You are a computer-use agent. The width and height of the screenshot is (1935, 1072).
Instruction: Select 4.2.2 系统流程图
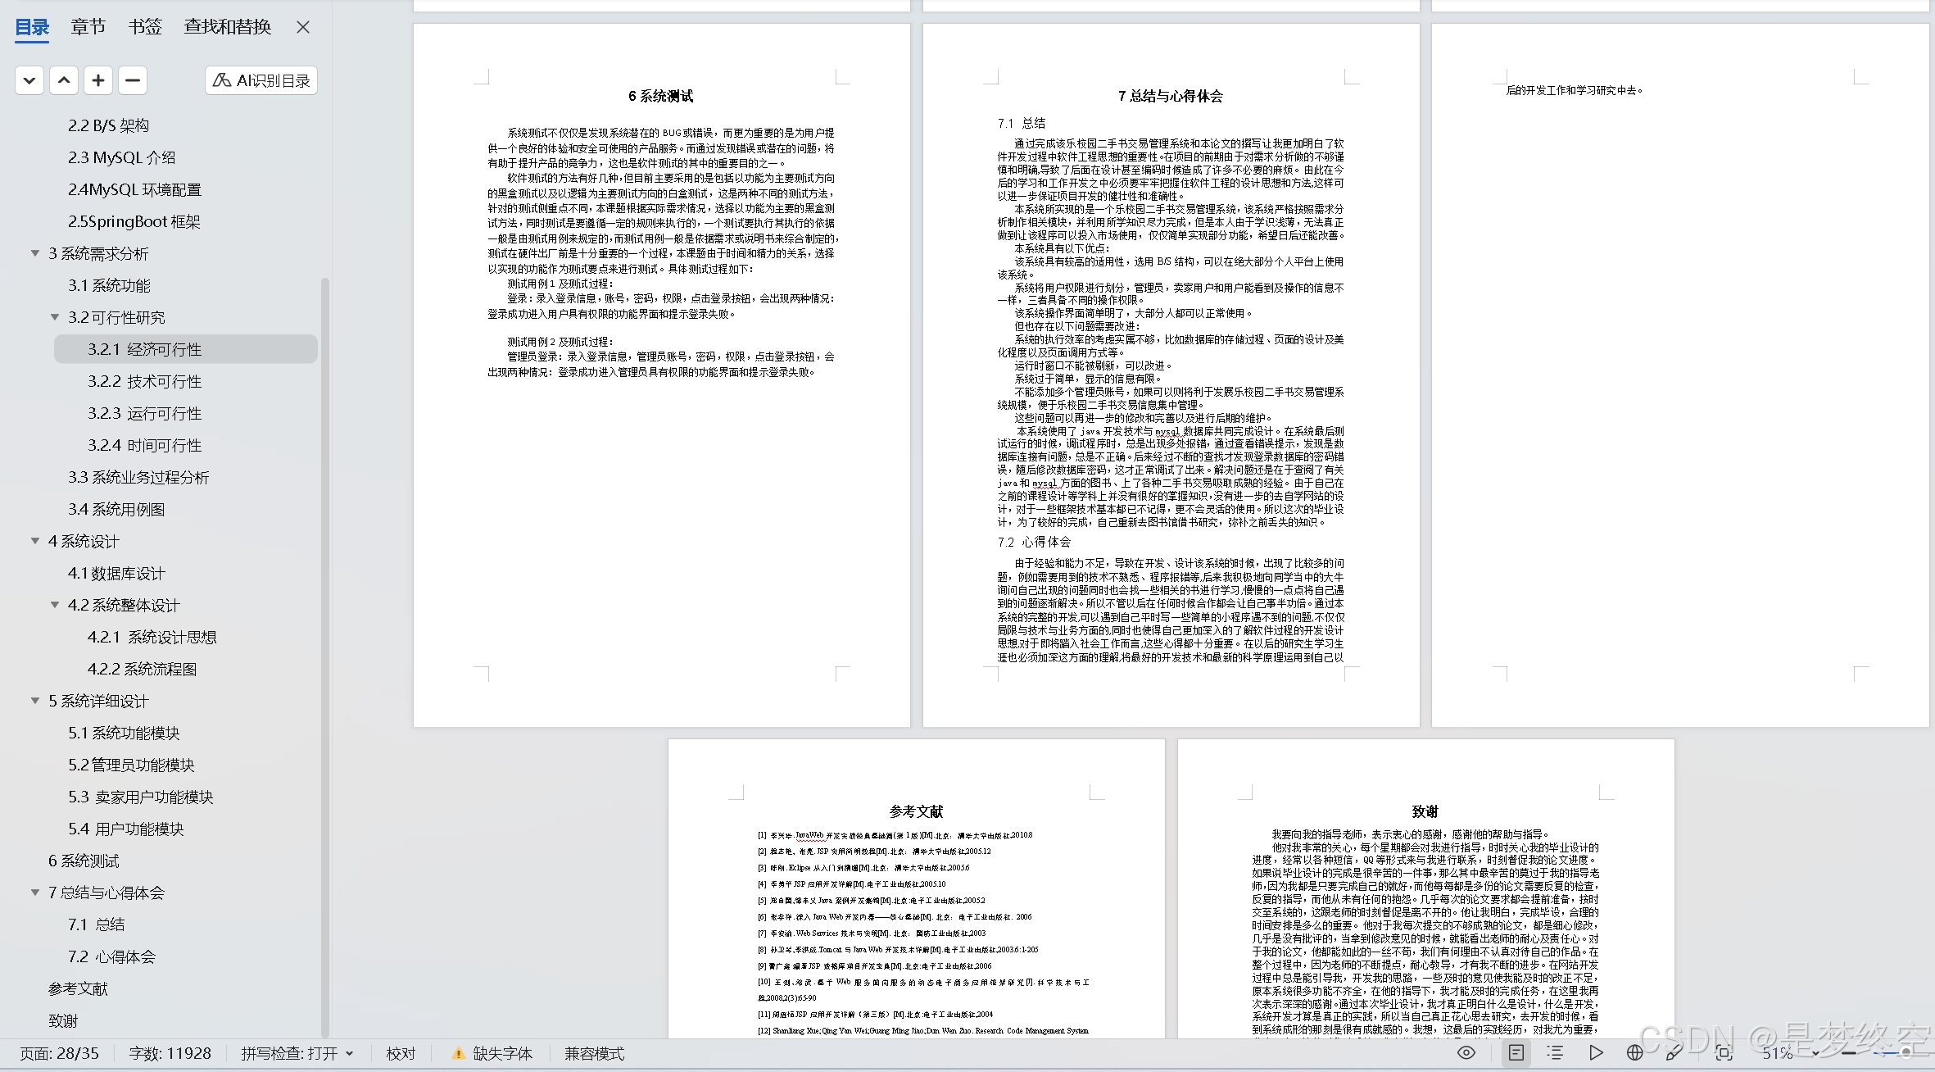click(x=142, y=669)
